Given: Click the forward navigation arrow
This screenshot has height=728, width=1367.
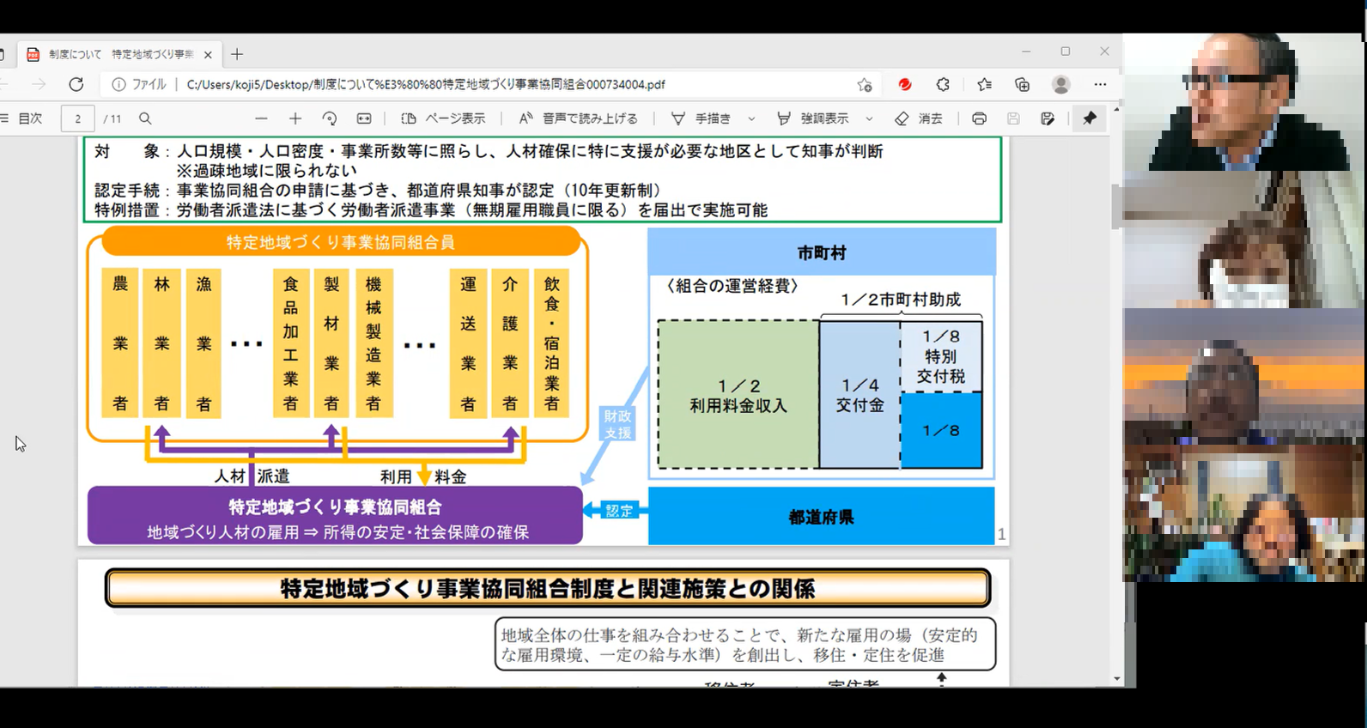Looking at the screenshot, I should coord(39,84).
